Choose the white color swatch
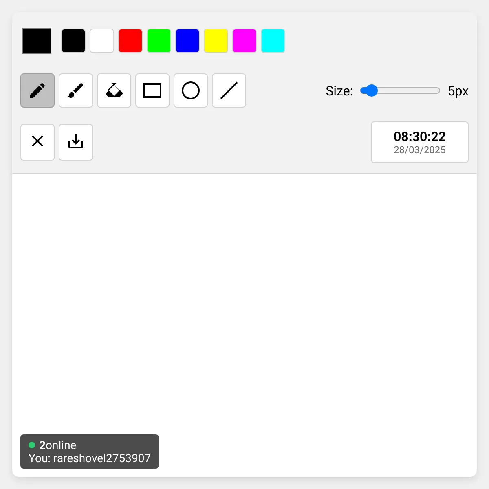489x489 pixels. pyautogui.click(x=102, y=41)
